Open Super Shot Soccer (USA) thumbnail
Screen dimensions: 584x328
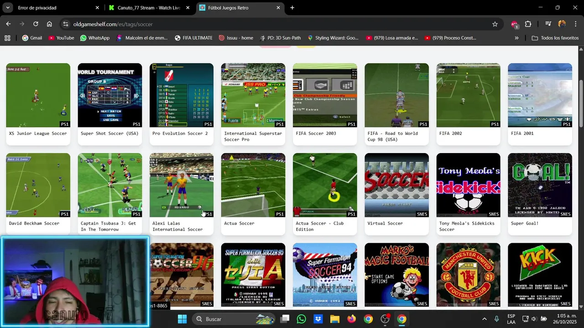point(109,95)
